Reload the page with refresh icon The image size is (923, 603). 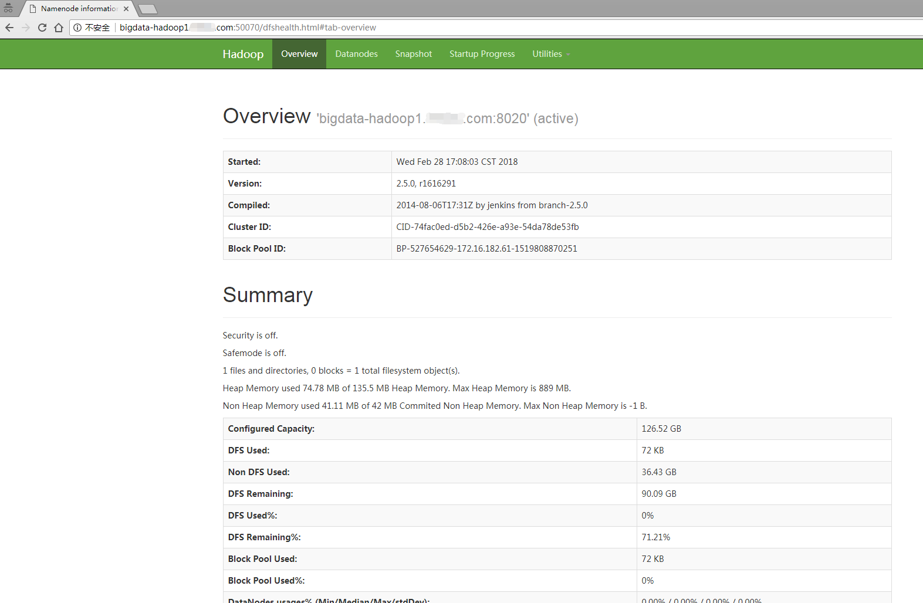pos(42,28)
